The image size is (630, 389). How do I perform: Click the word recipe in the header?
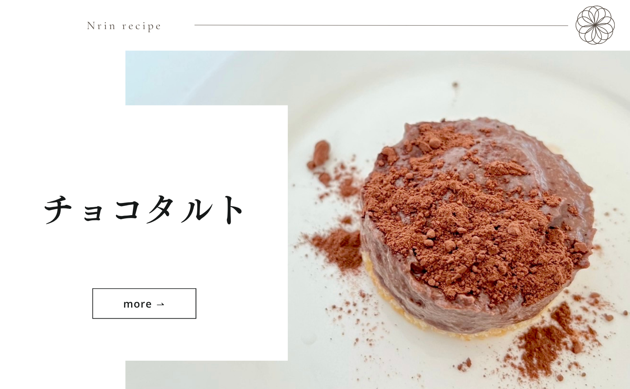[x=142, y=26]
